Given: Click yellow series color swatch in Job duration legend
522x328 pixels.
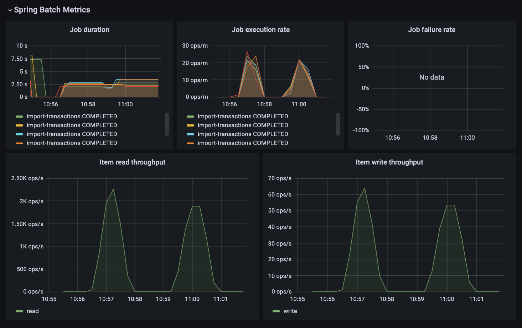Looking at the screenshot, I should 19,125.
